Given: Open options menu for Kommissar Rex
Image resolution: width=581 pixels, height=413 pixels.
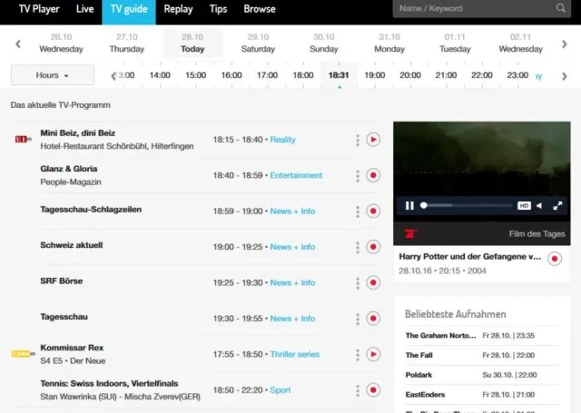Looking at the screenshot, I should (358, 355).
